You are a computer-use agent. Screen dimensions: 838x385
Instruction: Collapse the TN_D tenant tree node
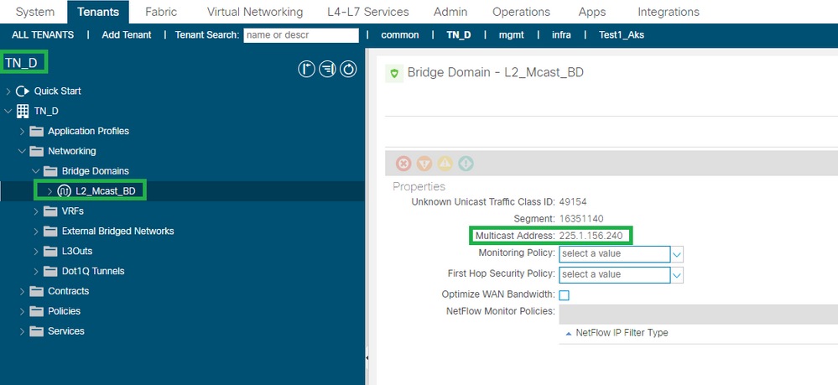tap(8, 112)
